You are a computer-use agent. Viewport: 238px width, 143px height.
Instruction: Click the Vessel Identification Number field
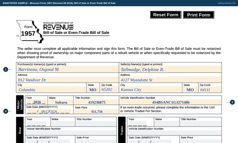(71, 133)
